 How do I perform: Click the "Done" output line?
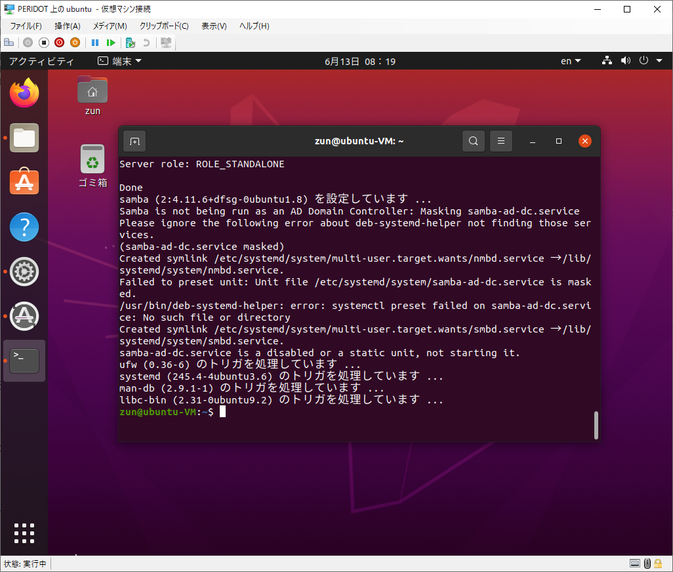[131, 188]
